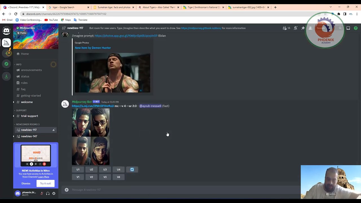
Task: Open the Google Photos embedded image preview
Action: [x=113, y=73]
